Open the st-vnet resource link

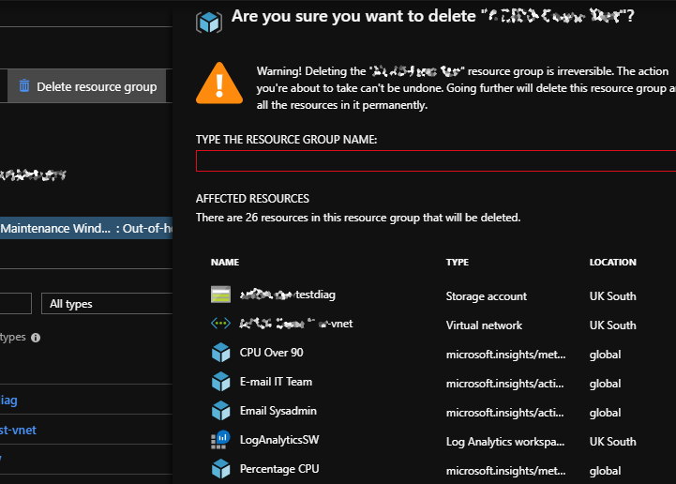(x=19, y=431)
